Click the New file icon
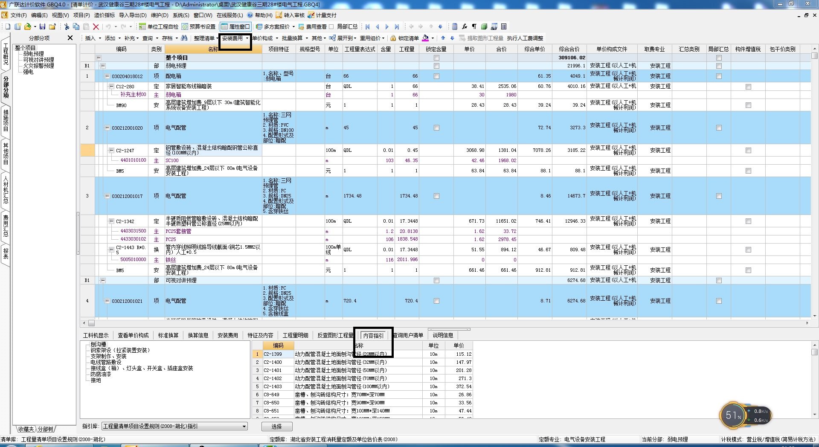The height and width of the screenshot is (447, 819). pyautogui.click(x=8, y=26)
